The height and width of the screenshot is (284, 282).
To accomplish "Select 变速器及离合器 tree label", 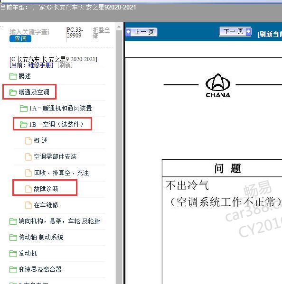I will tap(40, 269).
